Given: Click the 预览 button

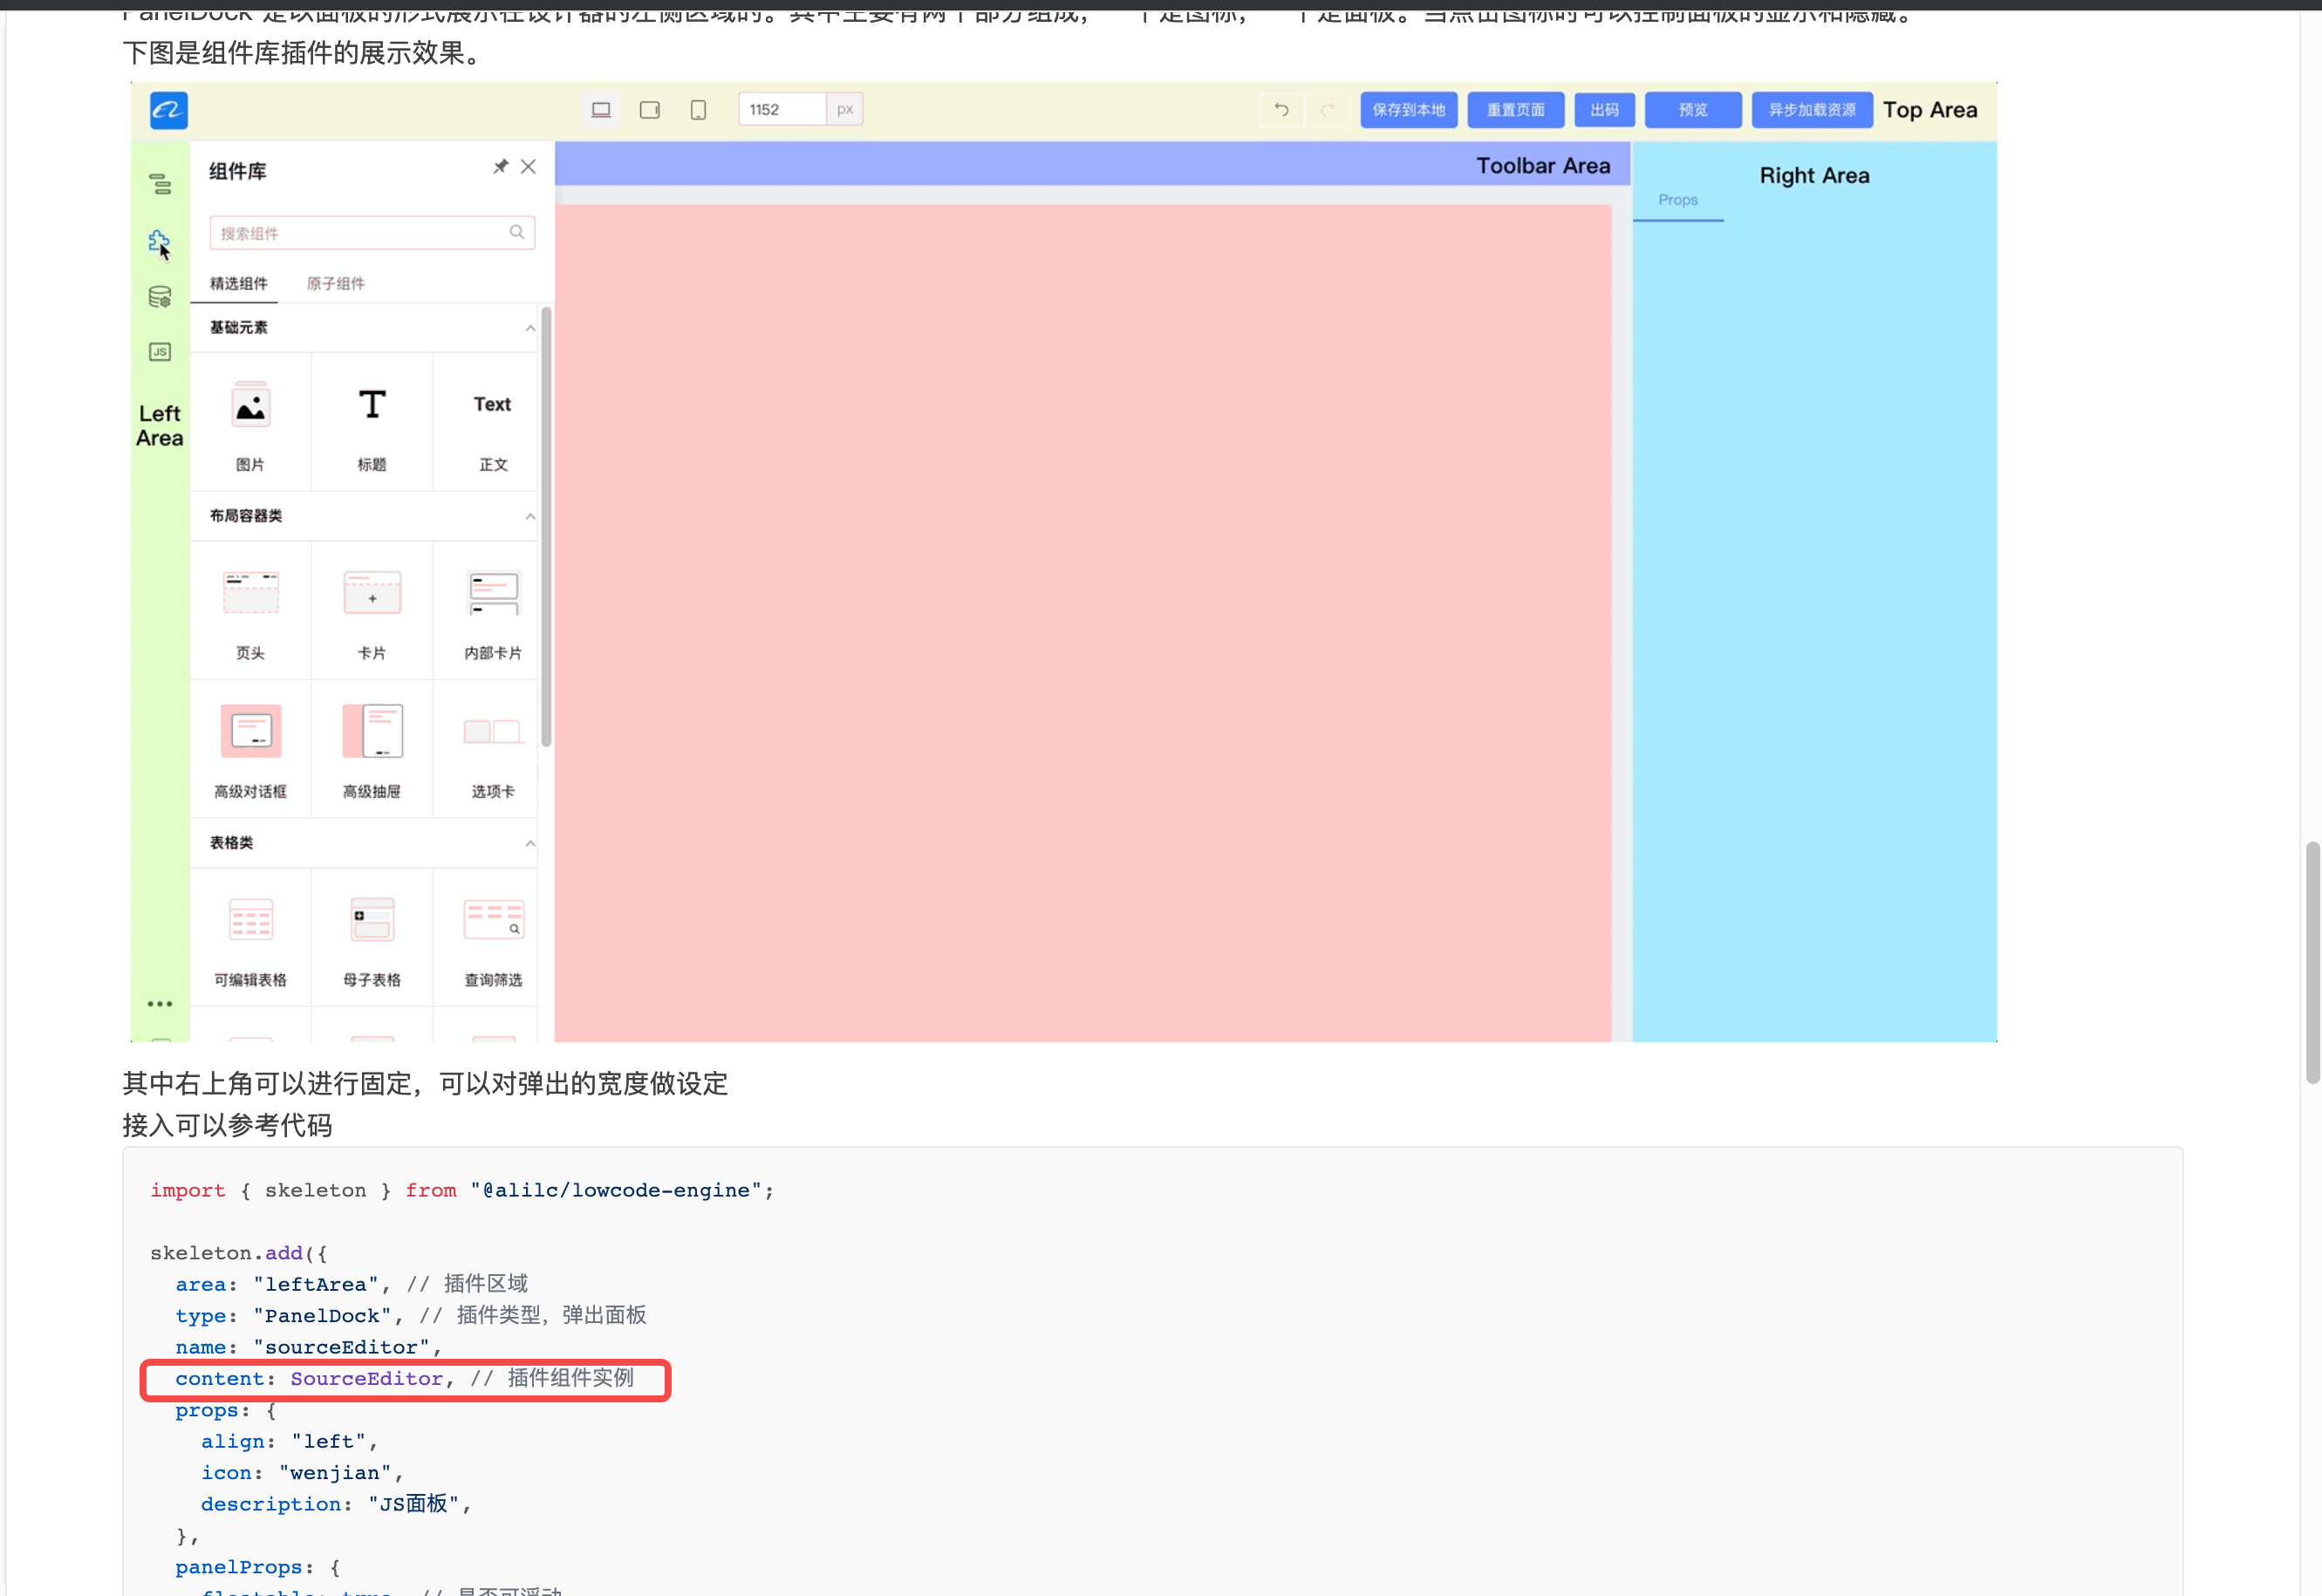Looking at the screenshot, I should [x=1692, y=110].
